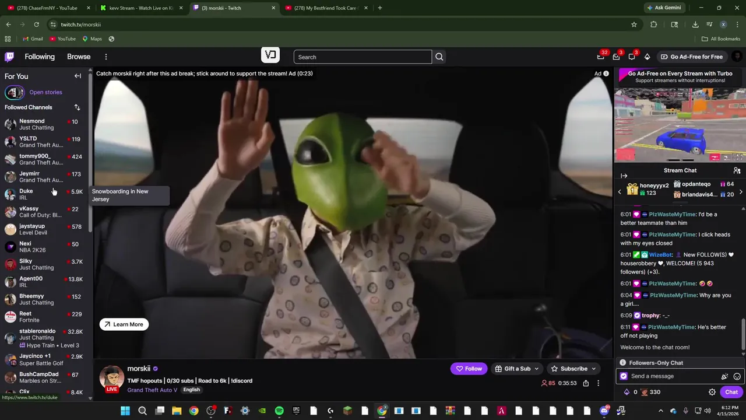
Task: Run search with the magnifier button
Action: (x=439, y=57)
